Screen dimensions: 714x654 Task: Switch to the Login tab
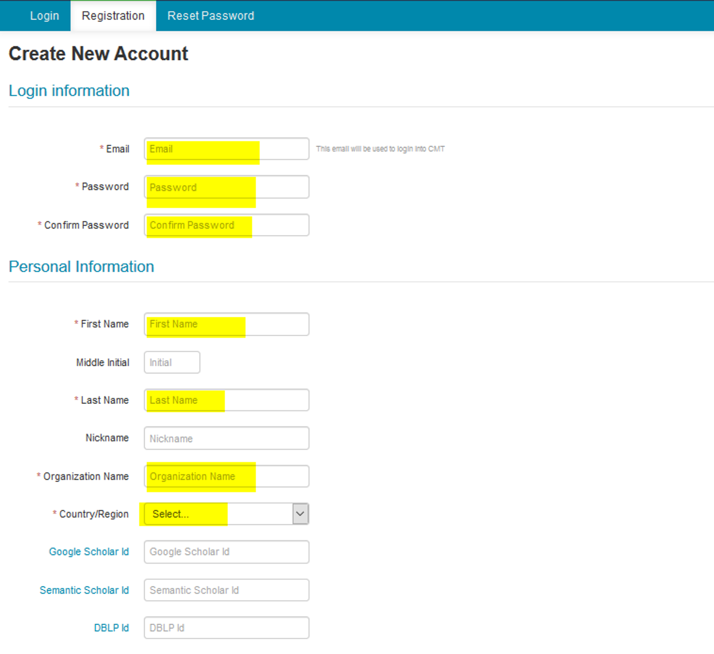click(44, 16)
